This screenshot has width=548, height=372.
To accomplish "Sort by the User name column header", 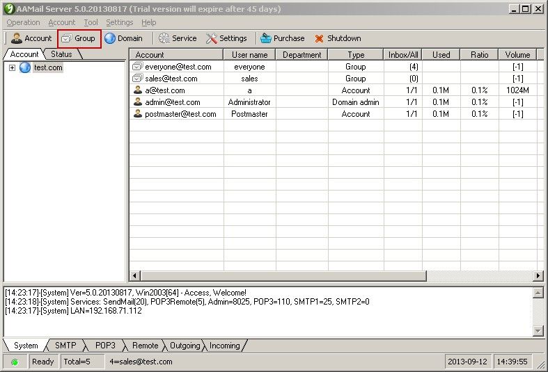I will 249,55.
